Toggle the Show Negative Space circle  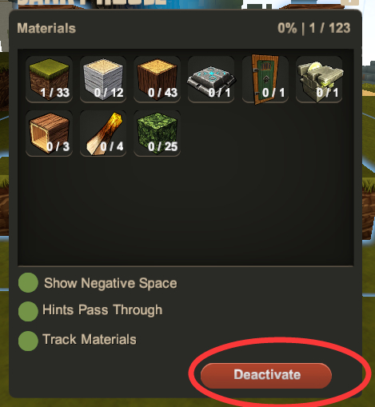point(28,283)
